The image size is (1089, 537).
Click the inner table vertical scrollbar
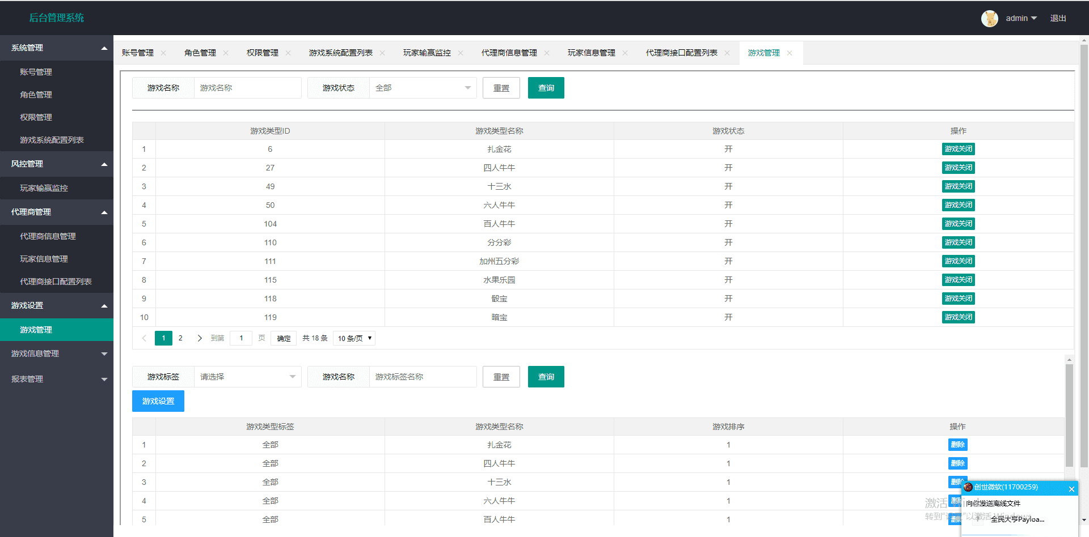point(1069,414)
